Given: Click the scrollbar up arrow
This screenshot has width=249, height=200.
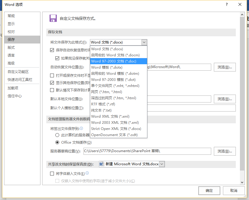Looking at the screenshot, I should pyautogui.click(x=242, y=15).
